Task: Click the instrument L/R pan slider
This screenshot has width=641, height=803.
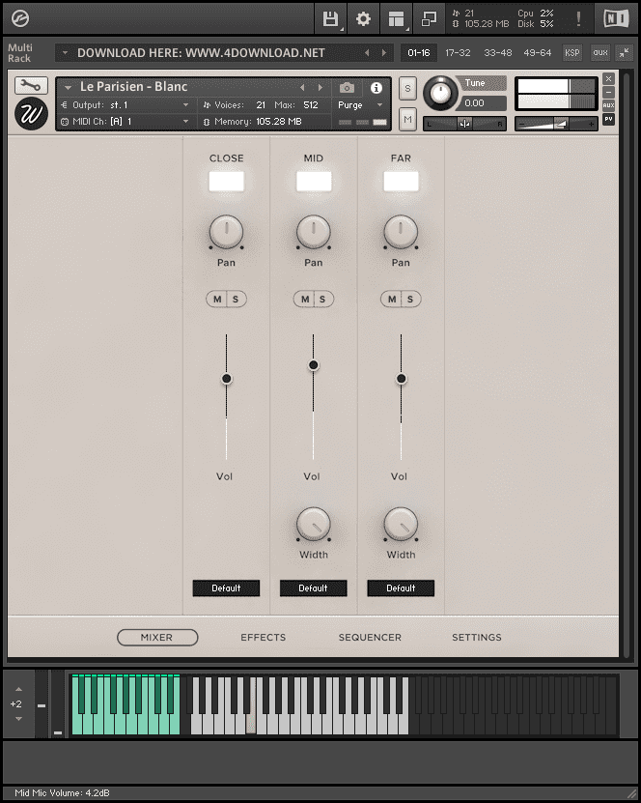Action: click(464, 124)
